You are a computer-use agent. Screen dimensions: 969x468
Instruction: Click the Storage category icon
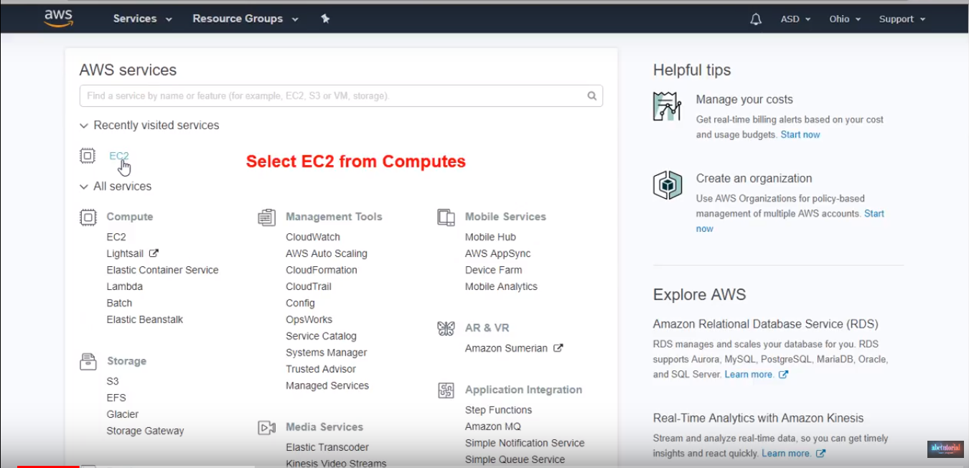tap(88, 362)
